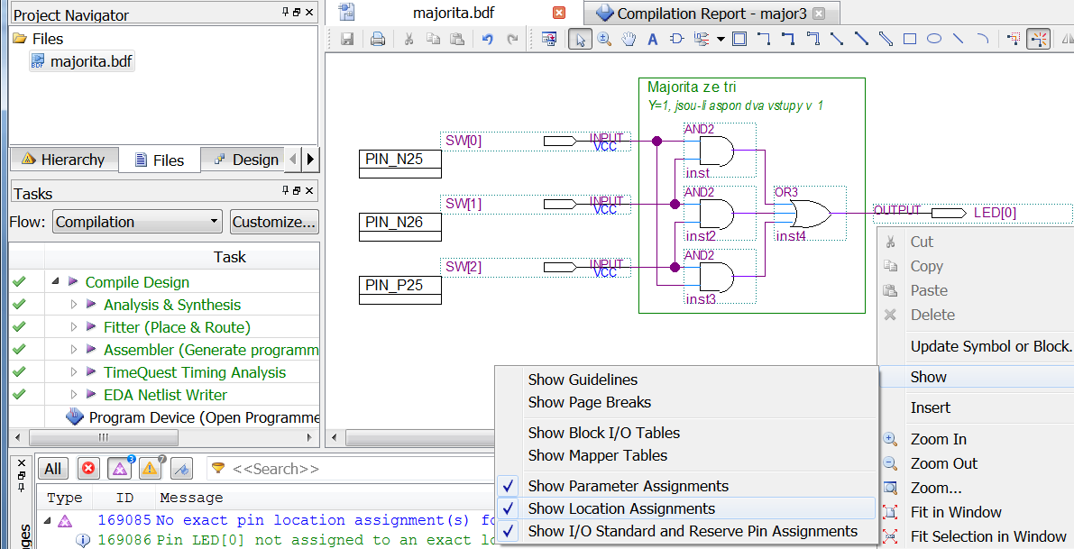Select the thin Line drawing tool
The image size is (1074, 549).
tap(959, 39)
